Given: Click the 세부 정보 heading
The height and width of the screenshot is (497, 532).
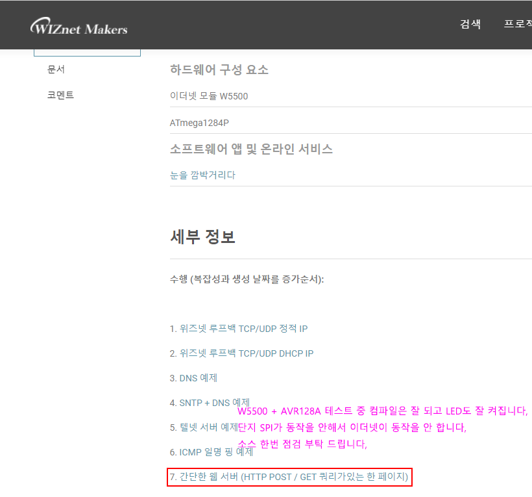Looking at the screenshot, I should tap(202, 236).
